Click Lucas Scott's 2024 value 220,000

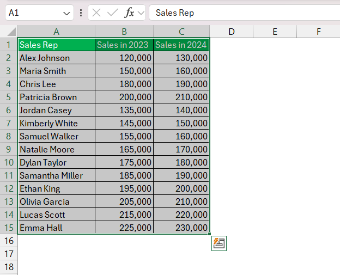(x=181, y=215)
